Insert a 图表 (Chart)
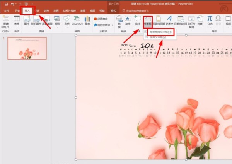The image size is (232, 164). 87,20
